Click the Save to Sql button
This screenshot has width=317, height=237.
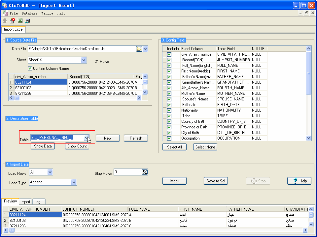[216, 181]
